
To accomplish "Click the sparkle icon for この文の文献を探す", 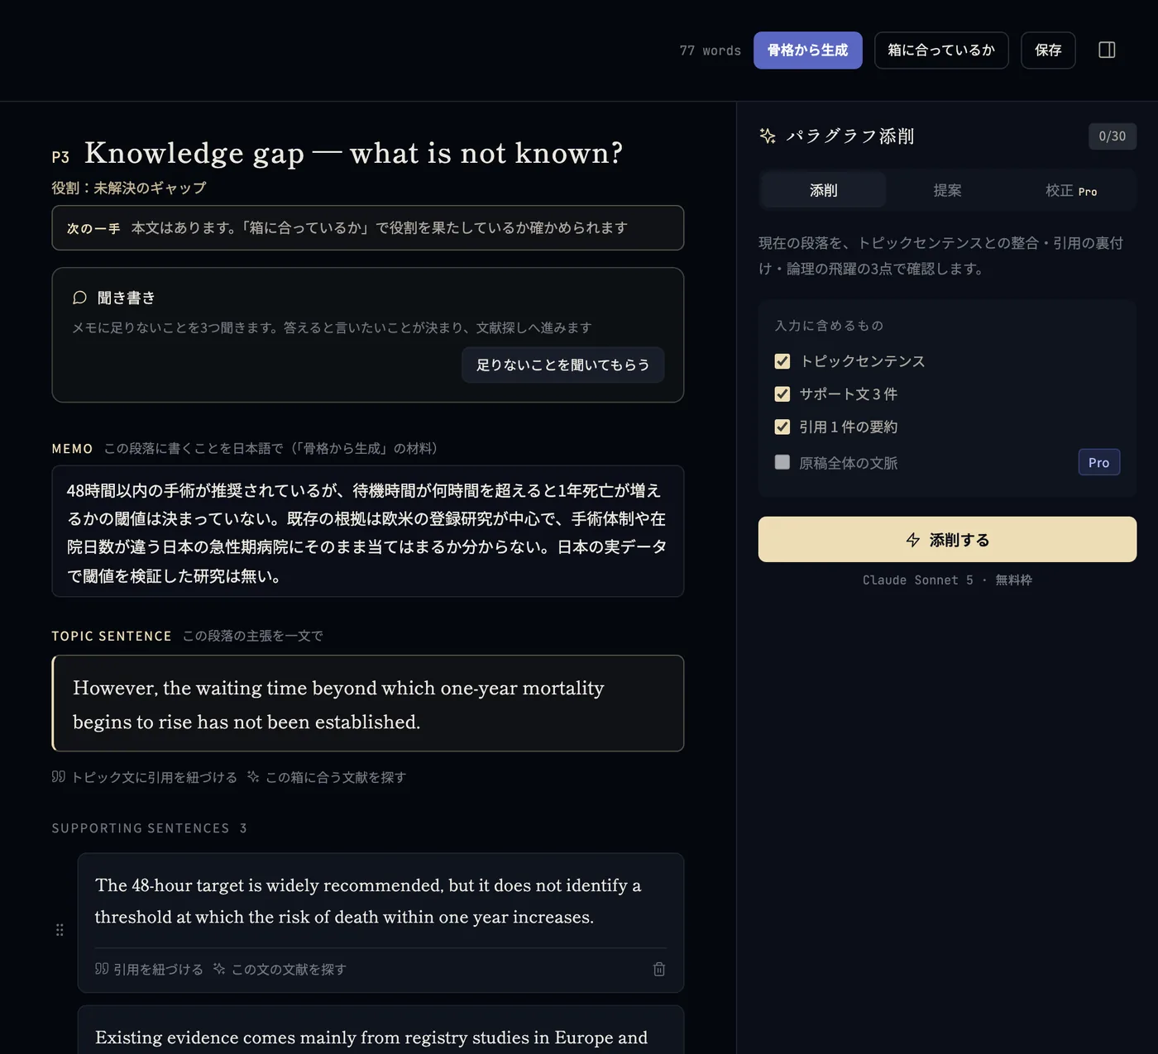I will 219,969.
